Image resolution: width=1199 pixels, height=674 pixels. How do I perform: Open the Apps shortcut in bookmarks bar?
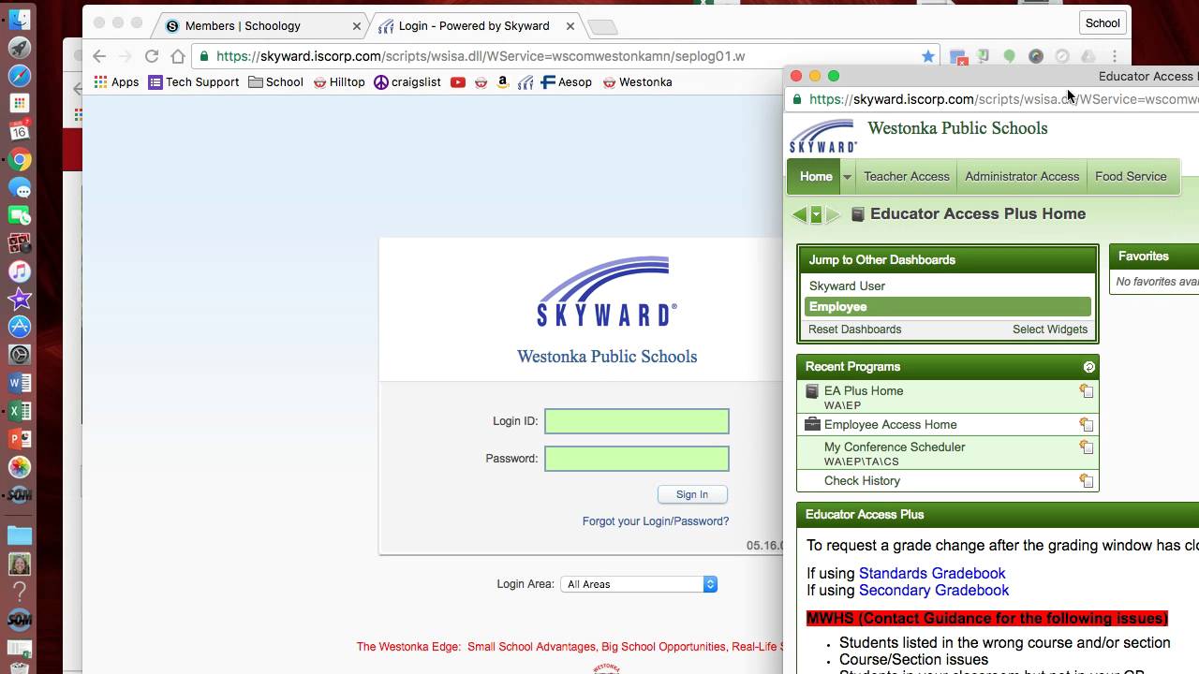pyautogui.click(x=116, y=82)
